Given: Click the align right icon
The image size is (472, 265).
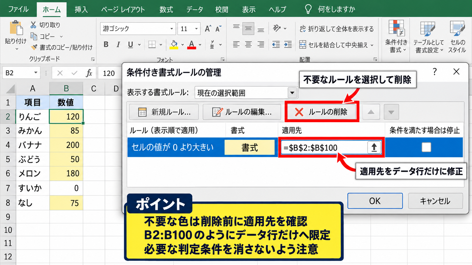Looking at the screenshot, I should click(x=261, y=44).
